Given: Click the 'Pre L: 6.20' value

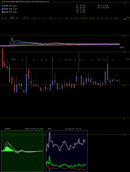Looking at the screenshot, I should pos(81,10).
